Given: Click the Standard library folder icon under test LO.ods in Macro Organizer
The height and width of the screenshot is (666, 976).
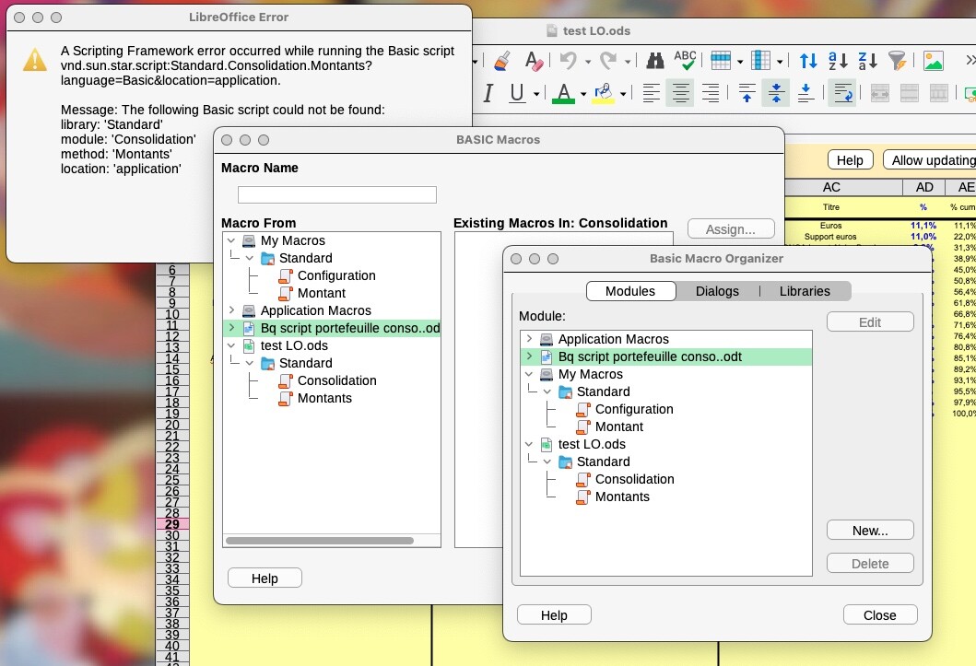Looking at the screenshot, I should pos(565,462).
